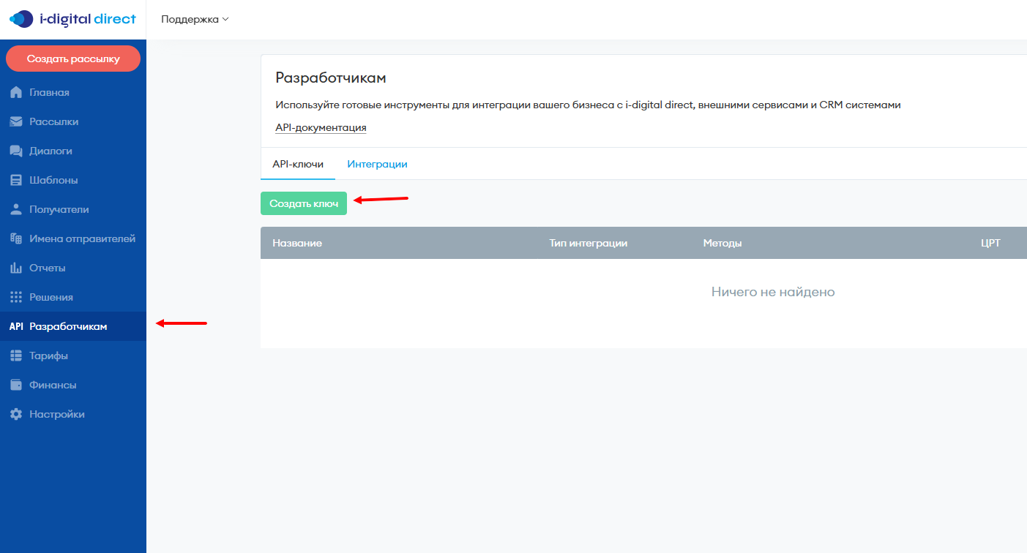The image size is (1027, 553).
Task: Select the Шаблоны templates icon
Action: [x=16, y=181]
